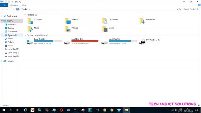Collapse the Folders (7) group
This screenshot has width=201, height=113.
click(25, 15)
